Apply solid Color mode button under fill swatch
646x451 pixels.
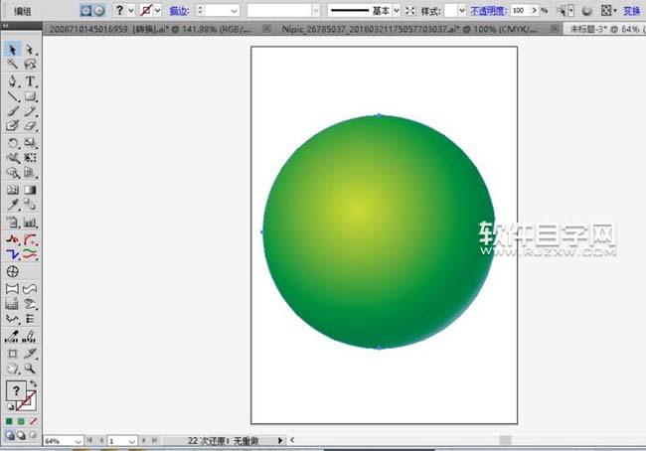(x=9, y=421)
